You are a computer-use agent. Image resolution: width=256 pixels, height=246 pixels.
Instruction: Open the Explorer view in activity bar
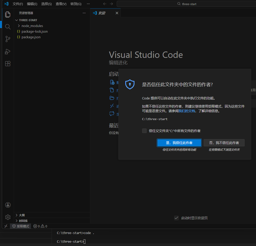pyautogui.click(x=8, y=15)
